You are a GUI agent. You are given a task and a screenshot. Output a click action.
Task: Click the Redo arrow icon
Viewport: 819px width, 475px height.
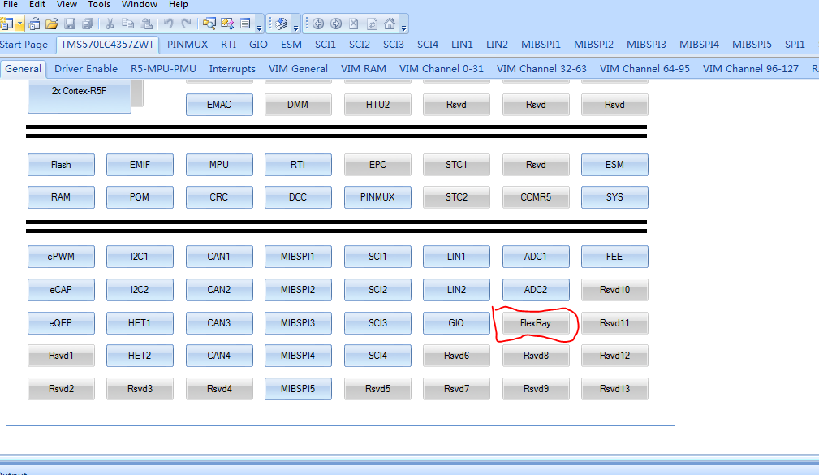point(186,24)
